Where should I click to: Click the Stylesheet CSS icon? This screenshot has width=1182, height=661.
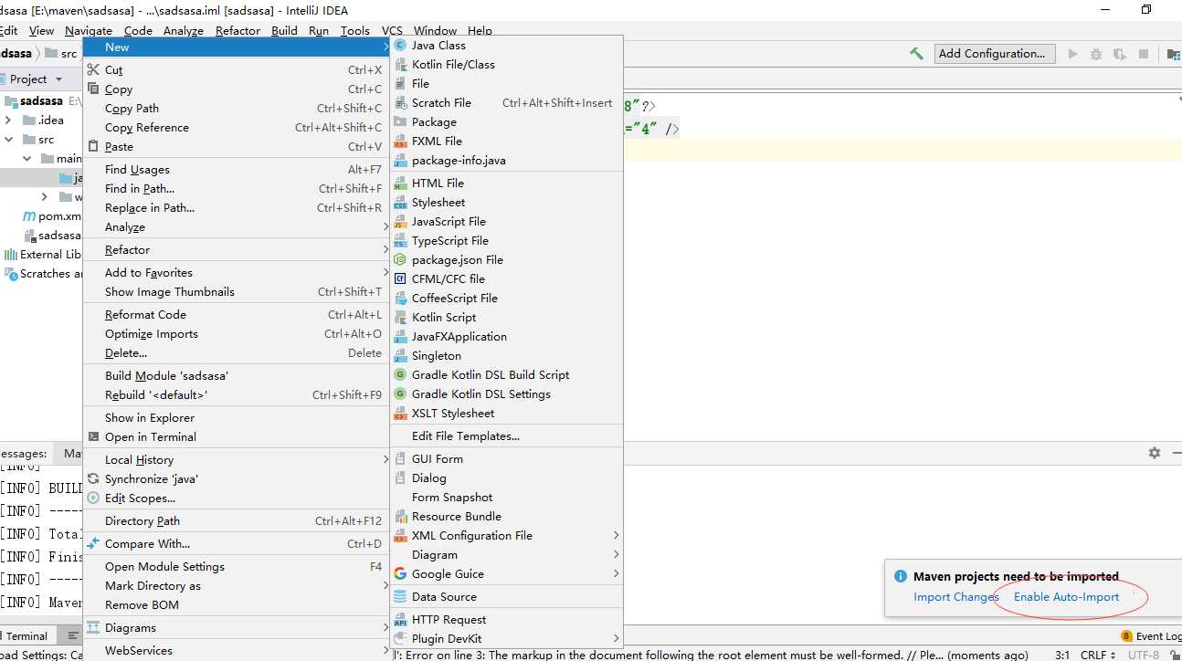pyautogui.click(x=400, y=202)
